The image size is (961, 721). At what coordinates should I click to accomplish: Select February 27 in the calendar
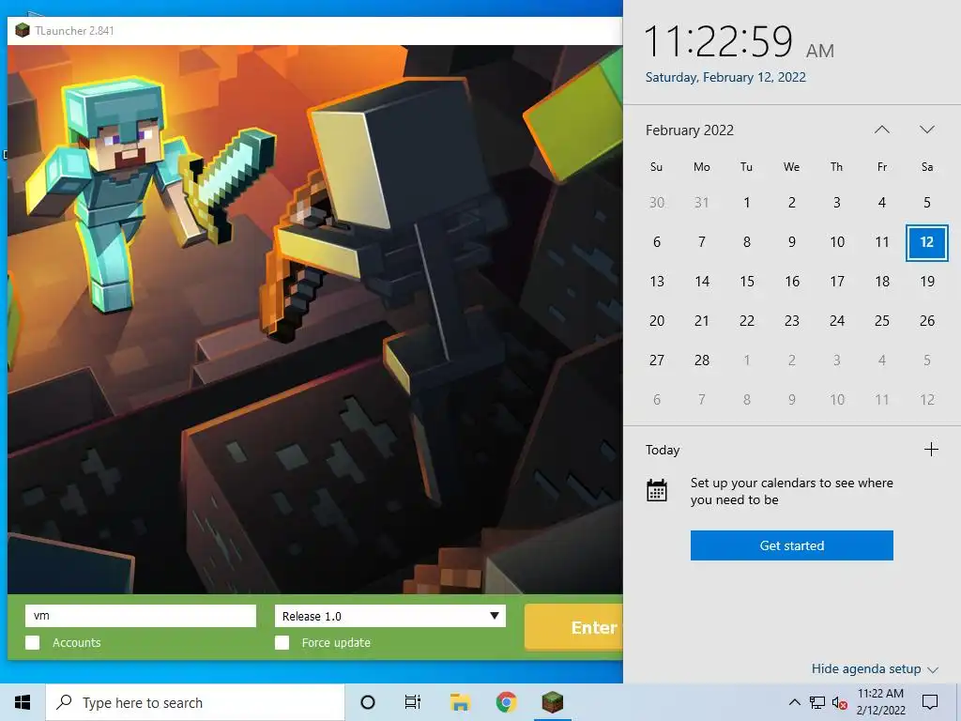657,360
